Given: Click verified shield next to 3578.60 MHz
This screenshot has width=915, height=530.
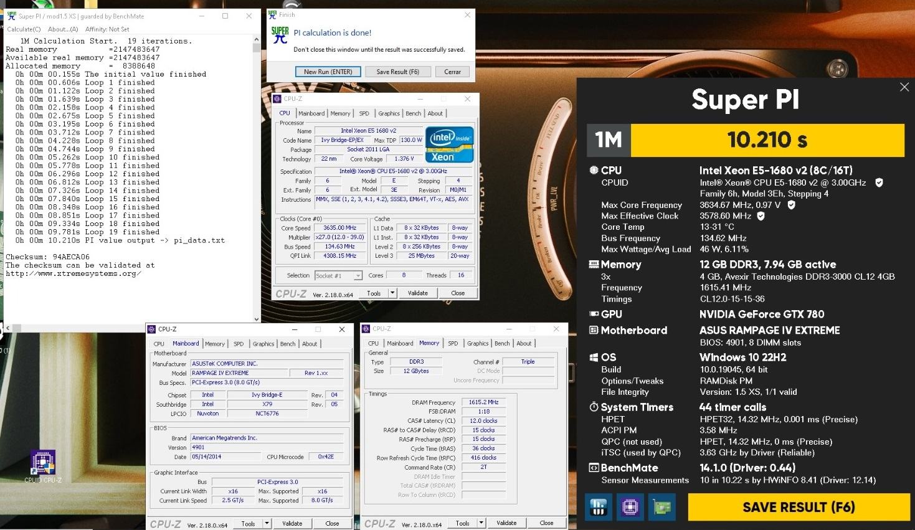Looking at the screenshot, I should (761, 216).
